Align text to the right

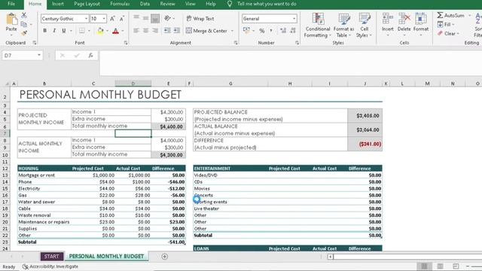[155, 31]
